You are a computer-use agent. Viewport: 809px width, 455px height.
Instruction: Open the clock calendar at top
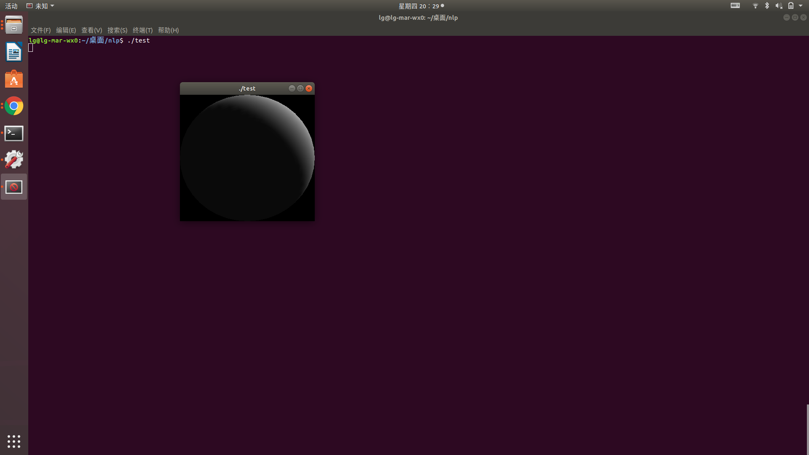(x=419, y=6)
